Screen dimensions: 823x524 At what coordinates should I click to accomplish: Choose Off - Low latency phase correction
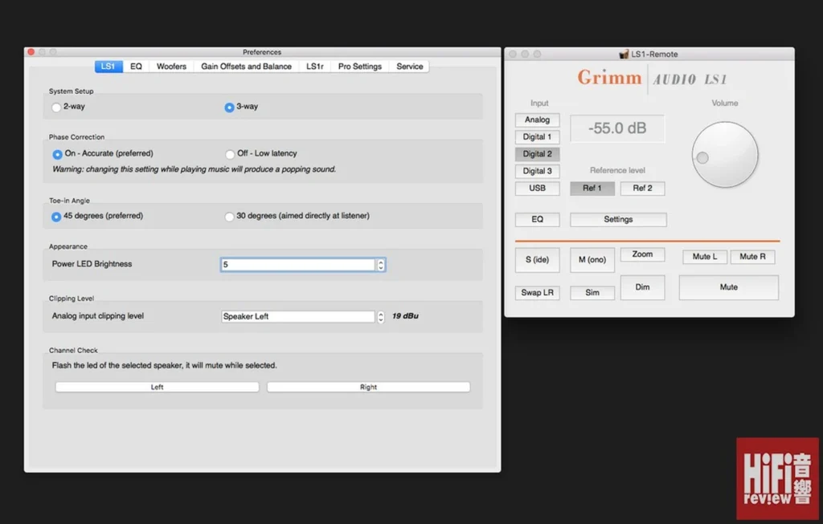click(230, 154)
